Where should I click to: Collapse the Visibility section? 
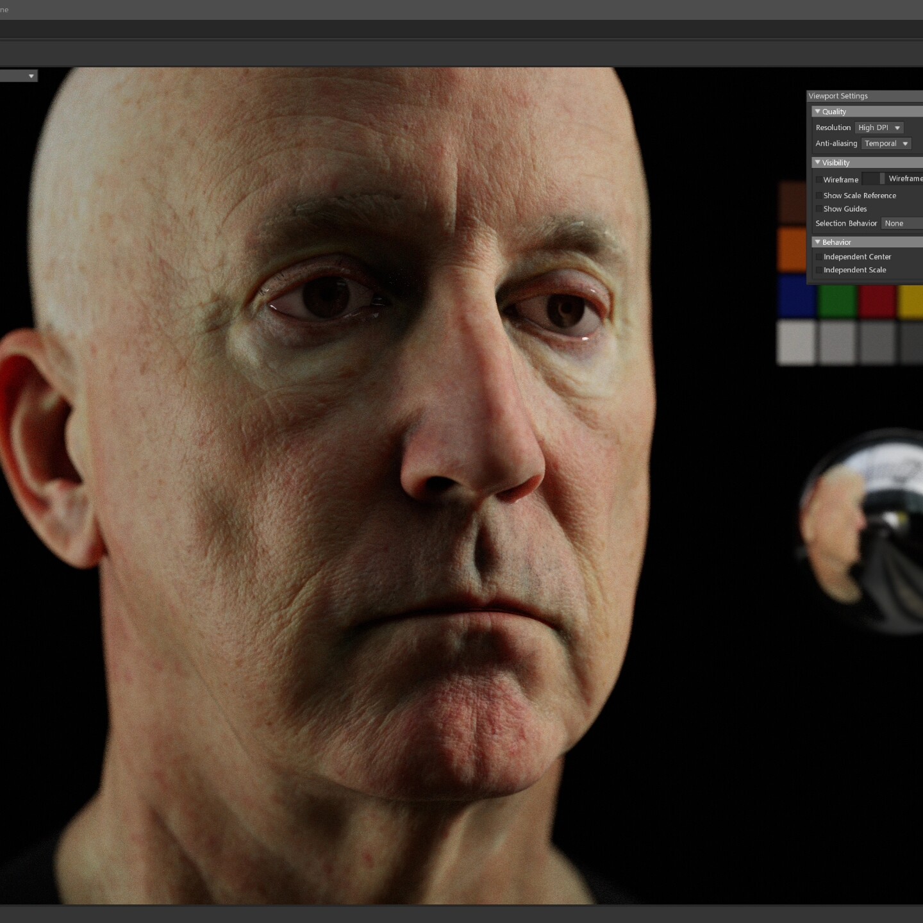(818, 162)
